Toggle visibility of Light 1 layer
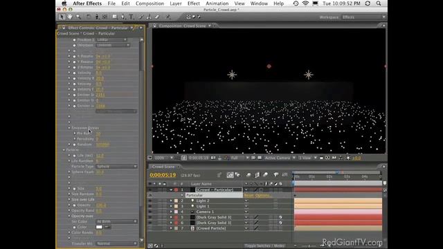The width and height of the screenshot is (443, 249). (x=150, y=206)
